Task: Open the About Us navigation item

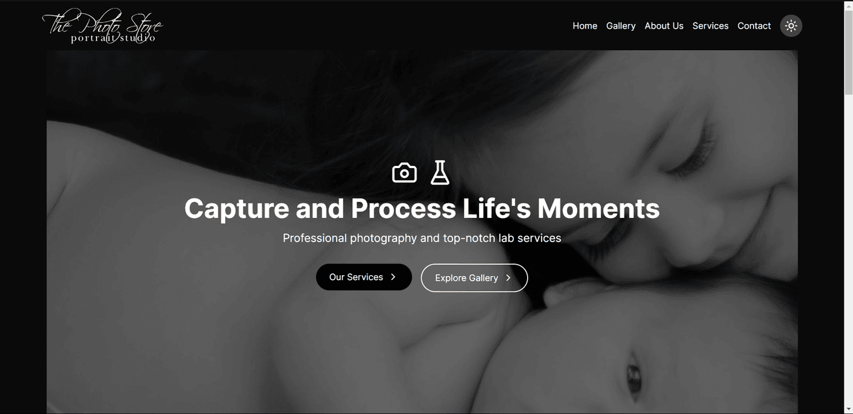Action: 664,26
